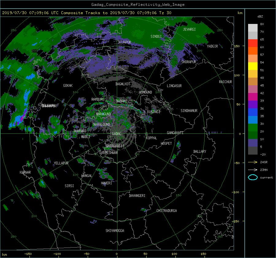Select the KARWAR city label

point(25,172)
